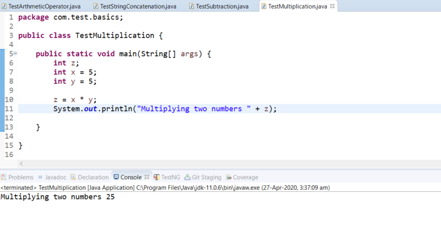Switch to the TestArthmeticOperator.java editor tab
The image size is (441, 227).
(x=44, y=6)
